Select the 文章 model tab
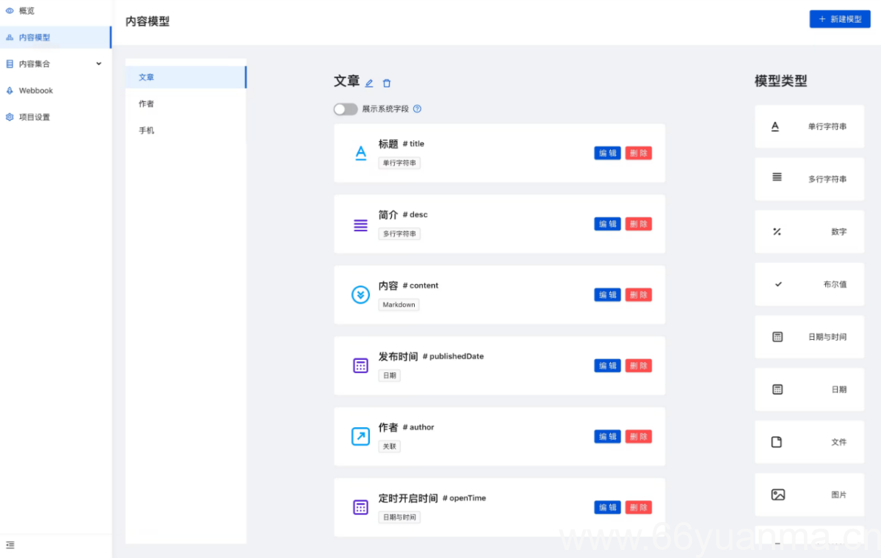The image size is (881, 558). pos(186,77)
